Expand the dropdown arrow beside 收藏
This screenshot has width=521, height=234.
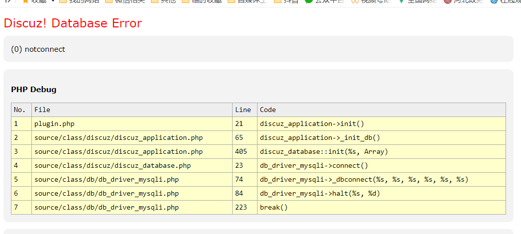click(x=53, y=1)
